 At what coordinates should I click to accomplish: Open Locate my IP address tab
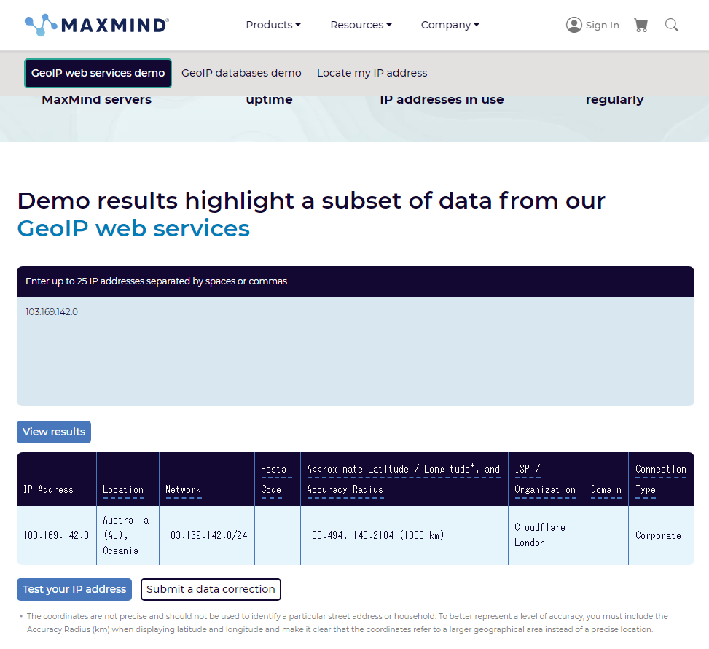372,73
